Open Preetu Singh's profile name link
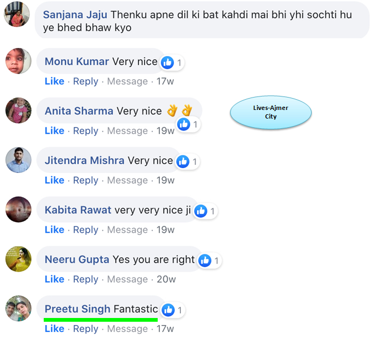Screen dimensions: 371x339 (78, 309)
